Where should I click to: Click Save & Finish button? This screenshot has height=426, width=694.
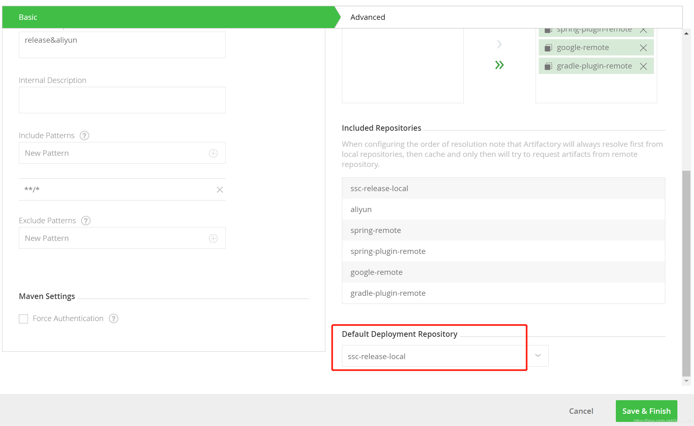[x=646, y=411]
